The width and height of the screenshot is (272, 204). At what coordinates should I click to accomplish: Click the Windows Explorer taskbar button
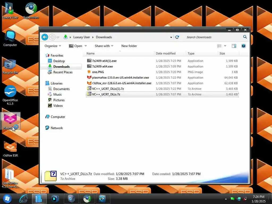tap(39, 199)
